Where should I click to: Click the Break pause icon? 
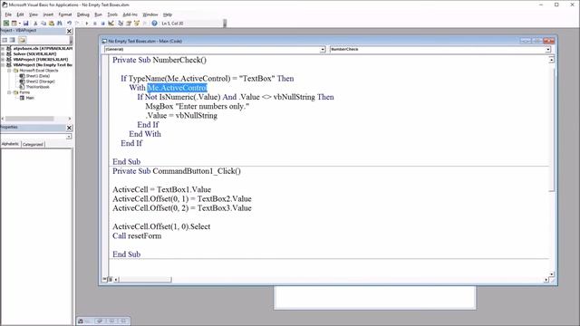coord(94,24)
